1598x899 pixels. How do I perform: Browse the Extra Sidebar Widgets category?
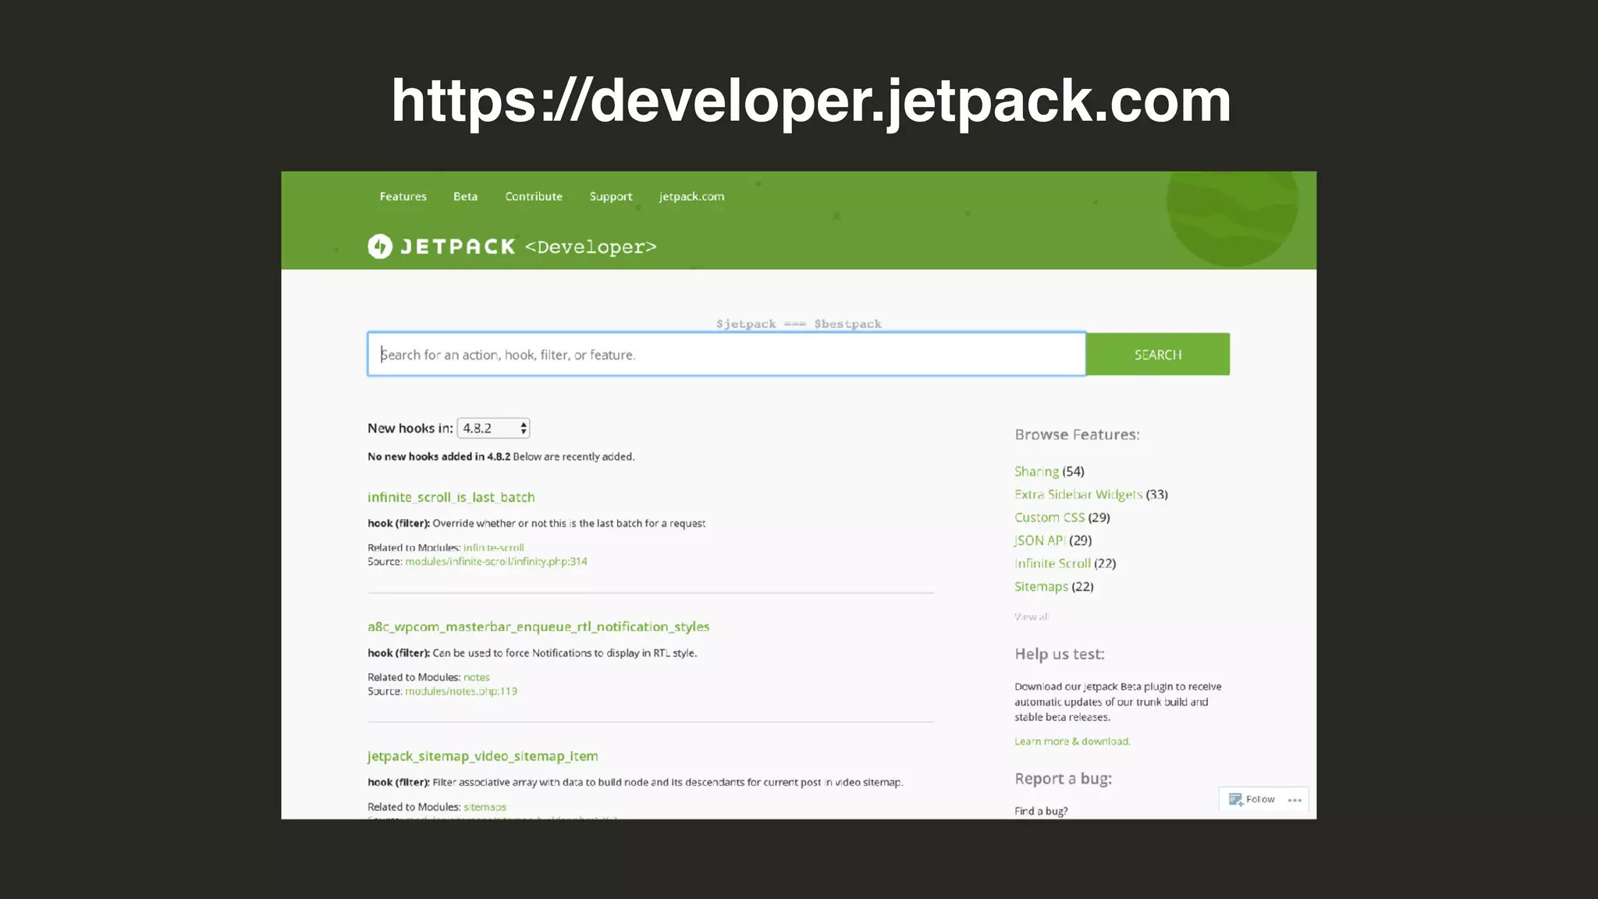[1078, 495]
